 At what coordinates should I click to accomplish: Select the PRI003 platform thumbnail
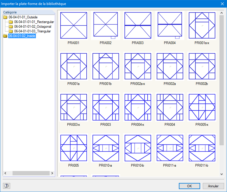coord(106,107)
